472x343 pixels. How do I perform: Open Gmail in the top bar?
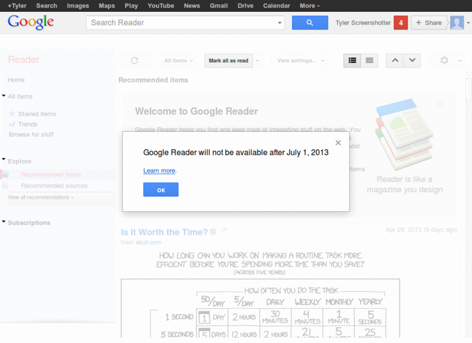pos(218,6)
